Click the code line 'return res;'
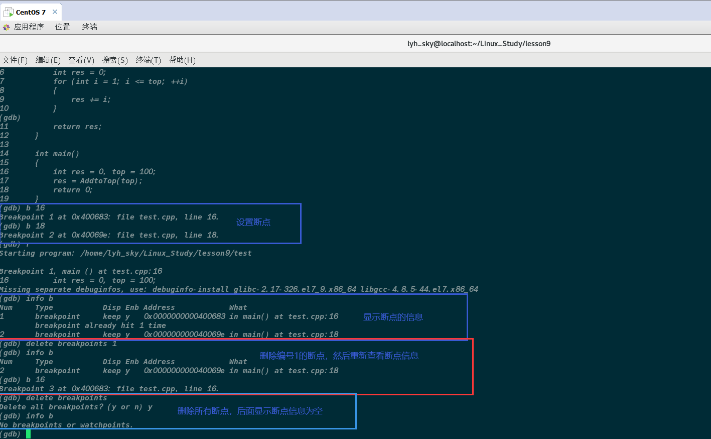The image size is (711, 439). point(77,127)
